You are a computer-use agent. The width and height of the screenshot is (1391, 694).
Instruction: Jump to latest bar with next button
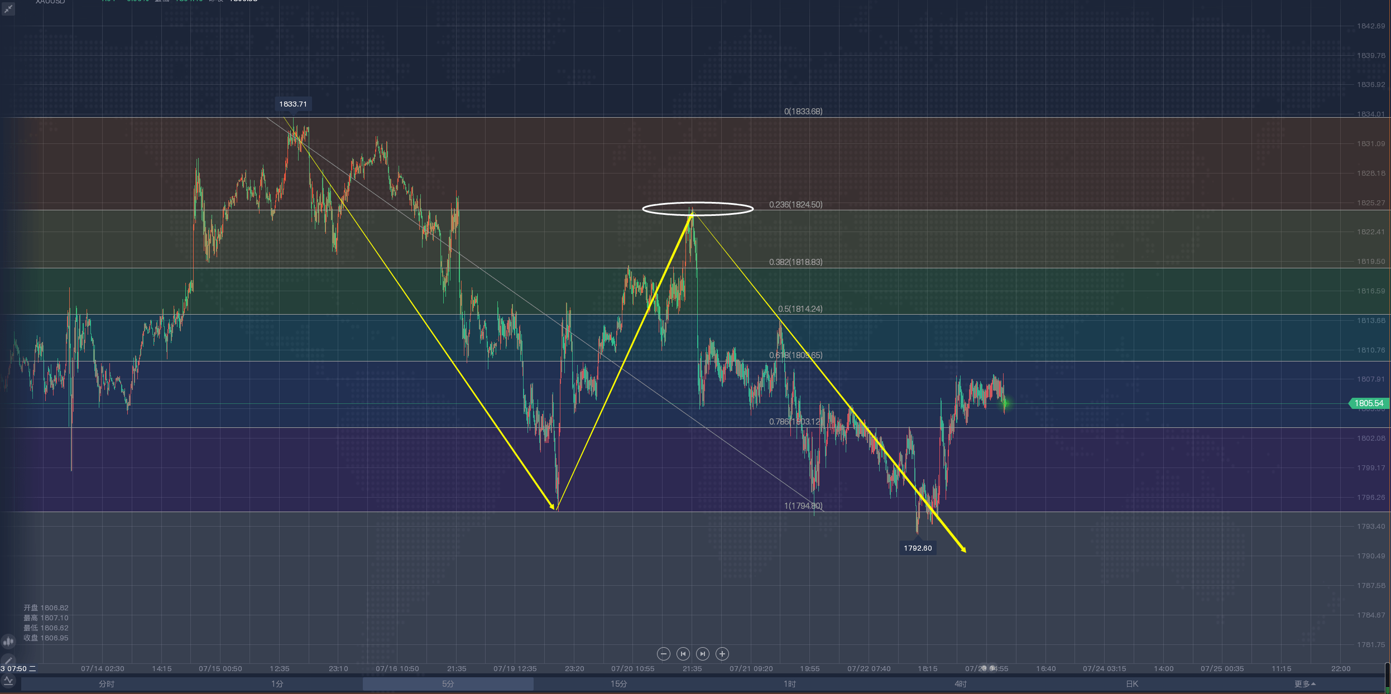702,654
